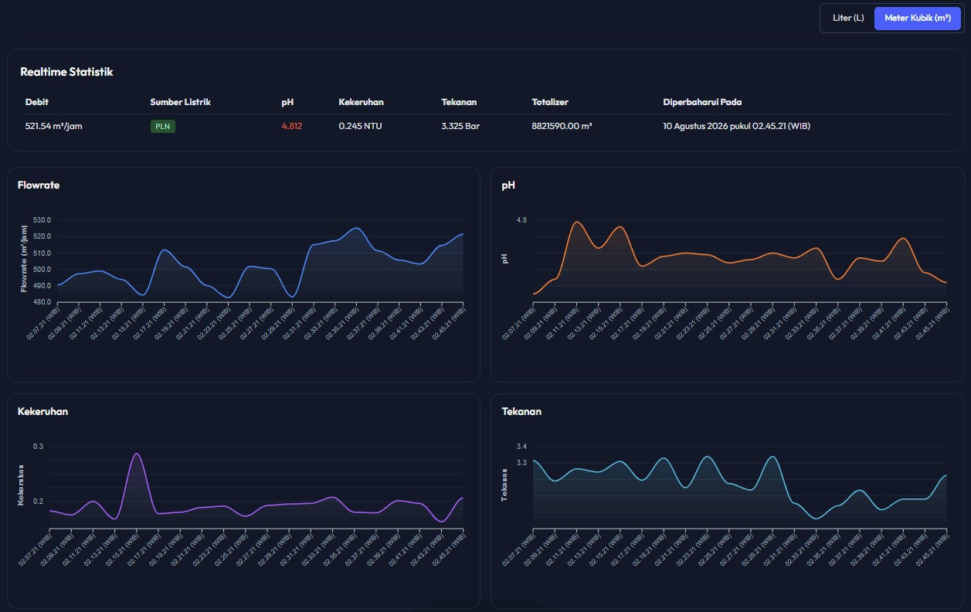Viewport: 971px width, 612px height.
Task: Click the 3.4 label on Tekanan chart axis
Action: coord(521,447)
